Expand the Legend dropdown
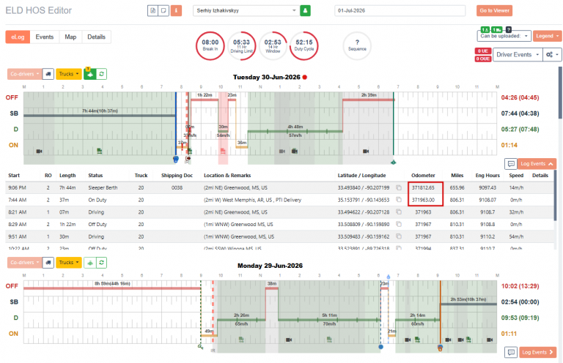The width and height of the screenshot is (563, 363). [x=547, y=36]
